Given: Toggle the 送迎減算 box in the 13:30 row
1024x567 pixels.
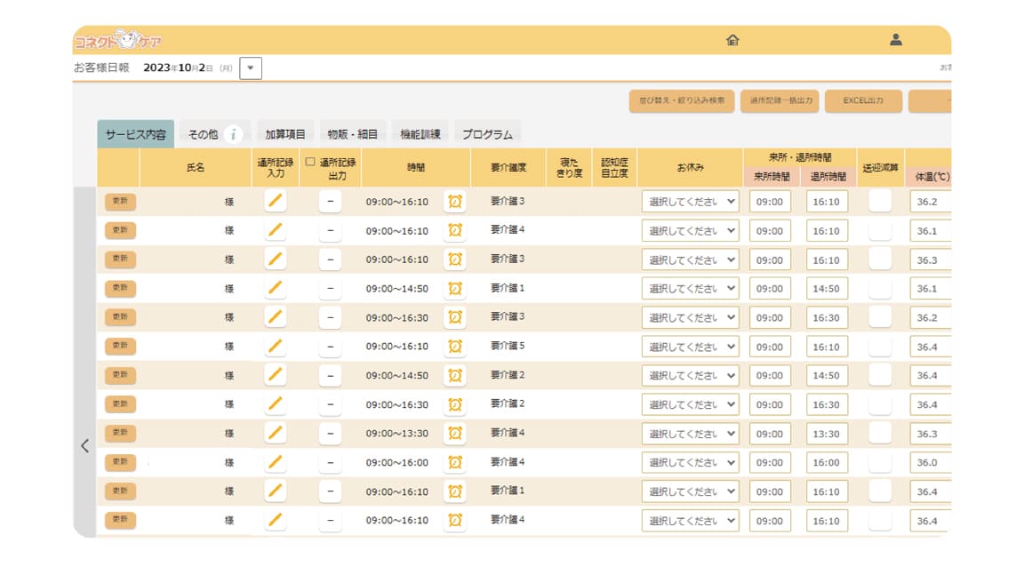Looking at the screenshot, I should coord(880,434).
